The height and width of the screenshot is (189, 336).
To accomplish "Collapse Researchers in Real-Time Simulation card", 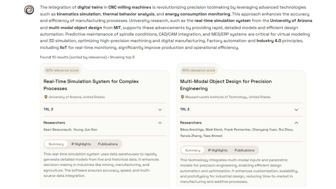I will coord(160,123).
